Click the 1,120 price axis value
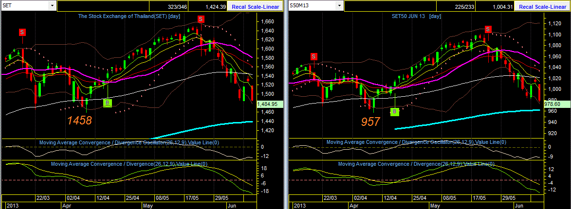 tap(554, 24)
